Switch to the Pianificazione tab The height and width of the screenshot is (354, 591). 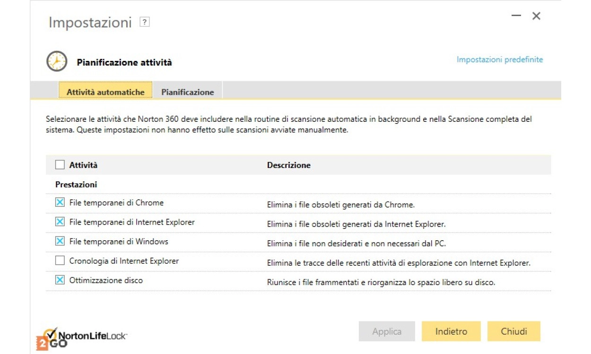[x=188, y=92]
